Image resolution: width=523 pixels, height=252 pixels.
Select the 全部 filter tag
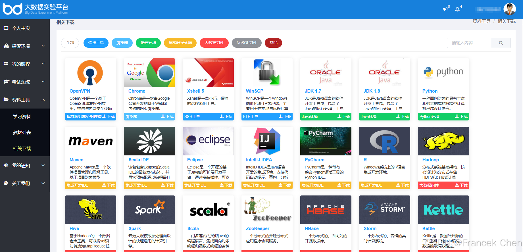[70, 43]
